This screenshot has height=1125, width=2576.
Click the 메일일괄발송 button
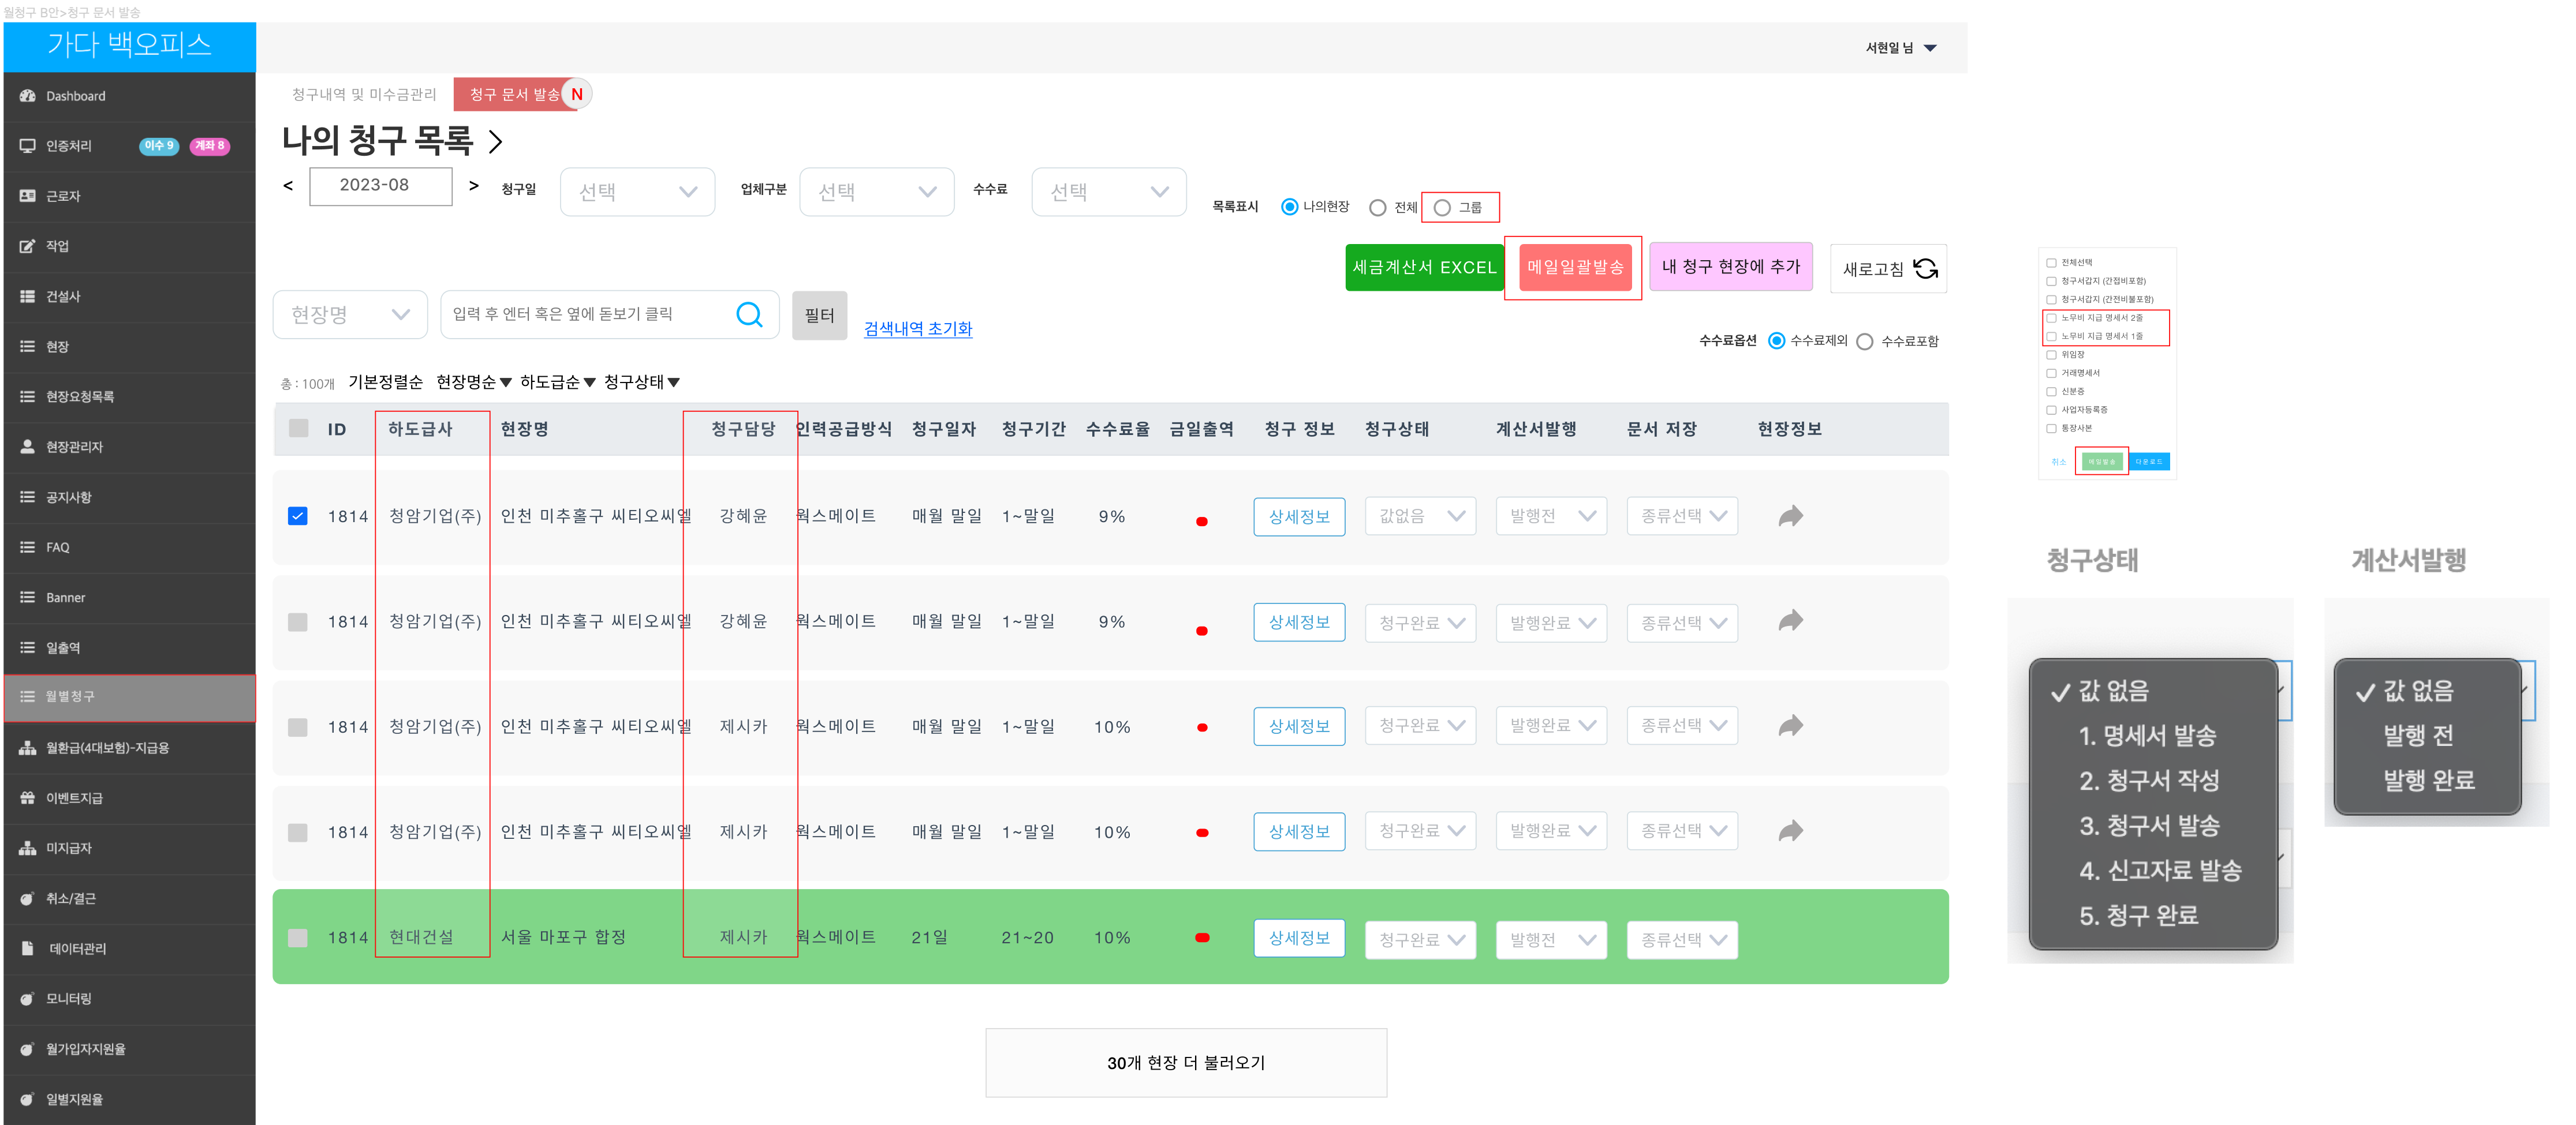(x=1575, y=267)
